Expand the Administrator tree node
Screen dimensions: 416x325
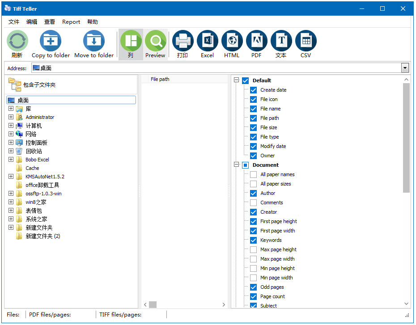[11, 117]
